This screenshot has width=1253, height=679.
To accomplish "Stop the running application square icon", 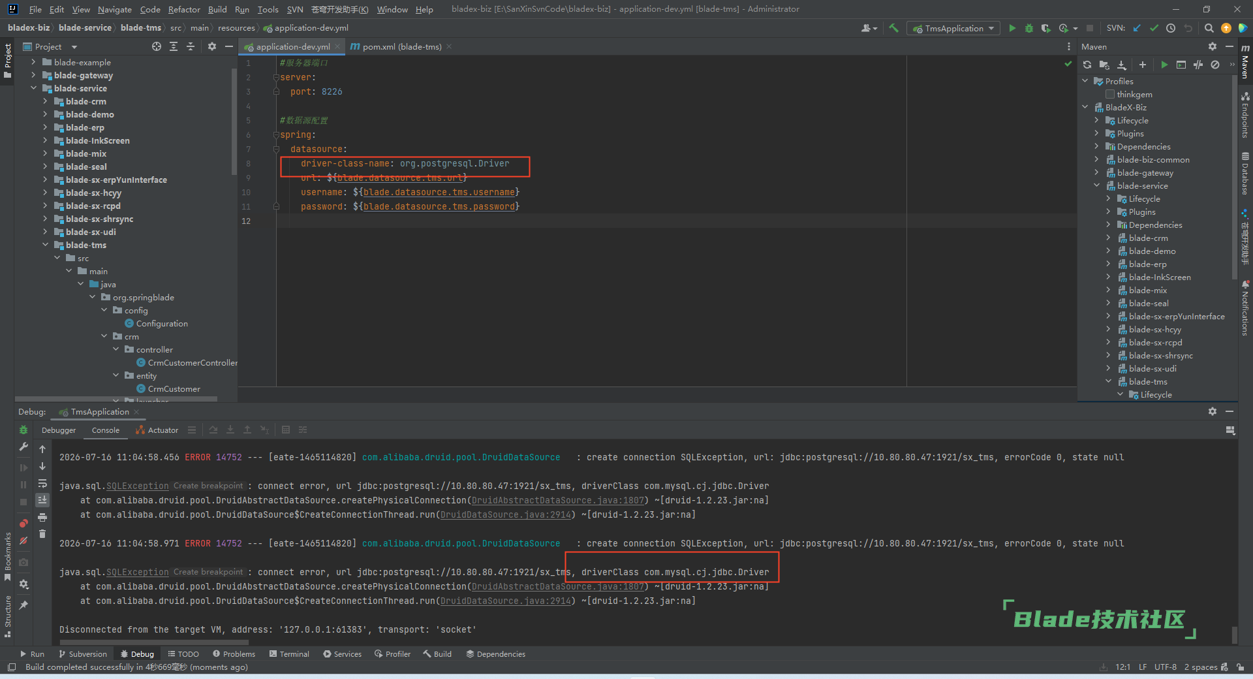I will coord(1089,28).
